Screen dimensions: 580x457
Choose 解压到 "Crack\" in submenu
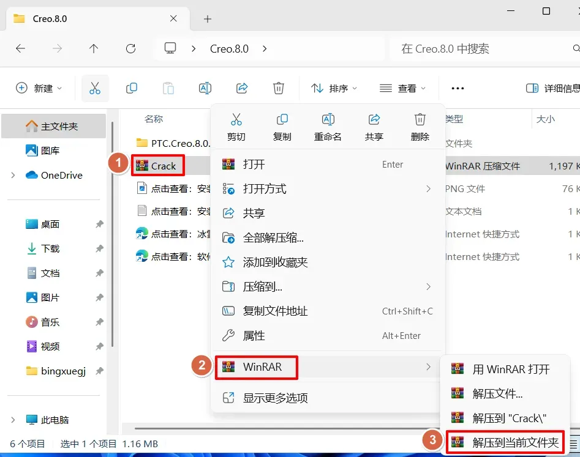[x=505, y=418]
